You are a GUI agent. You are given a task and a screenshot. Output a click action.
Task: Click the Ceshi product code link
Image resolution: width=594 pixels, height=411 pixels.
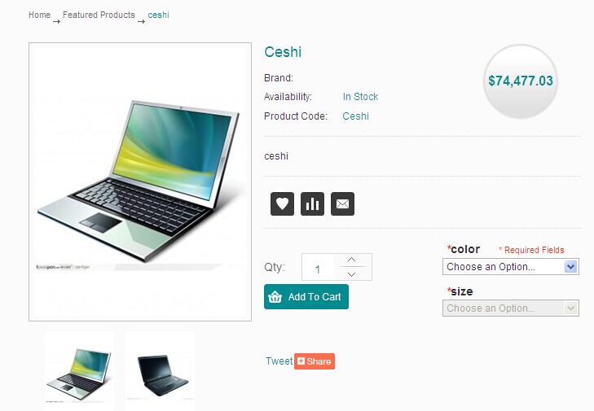[x=356, y=116]
